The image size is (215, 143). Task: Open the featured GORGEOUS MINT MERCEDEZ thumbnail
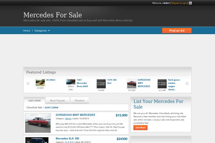coord(132,84)
